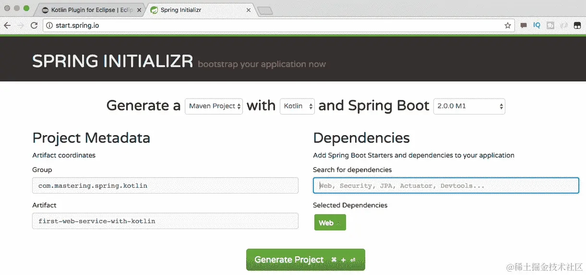Click the Generate Project button
Viewport: 586px width, 275px height.
[305, 260]
